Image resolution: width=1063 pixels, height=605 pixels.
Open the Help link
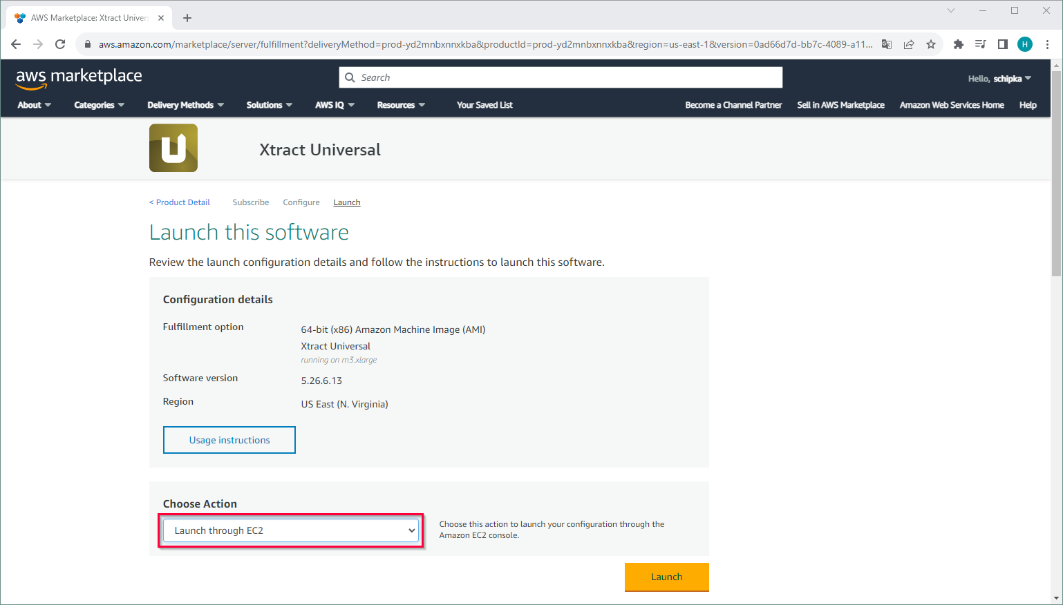[x=1028, y=105]
